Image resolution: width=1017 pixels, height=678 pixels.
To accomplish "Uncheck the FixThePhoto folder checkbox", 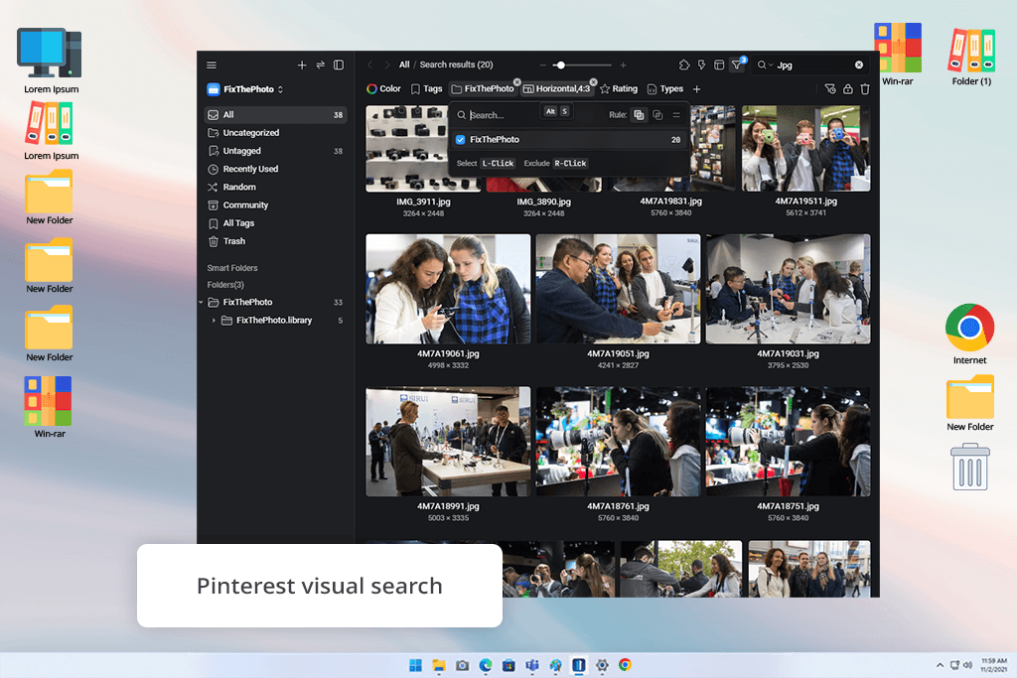I will click(461, 139).
